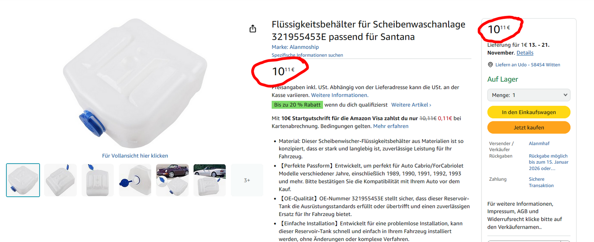This screenshot has width=594, height=242.
Task: Click In den Einkaufswagen button
Action: pyautogui.click(x=529, y=112)
